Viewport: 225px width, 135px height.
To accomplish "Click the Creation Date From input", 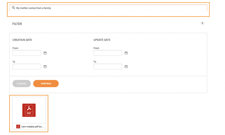I will [27, 53].
